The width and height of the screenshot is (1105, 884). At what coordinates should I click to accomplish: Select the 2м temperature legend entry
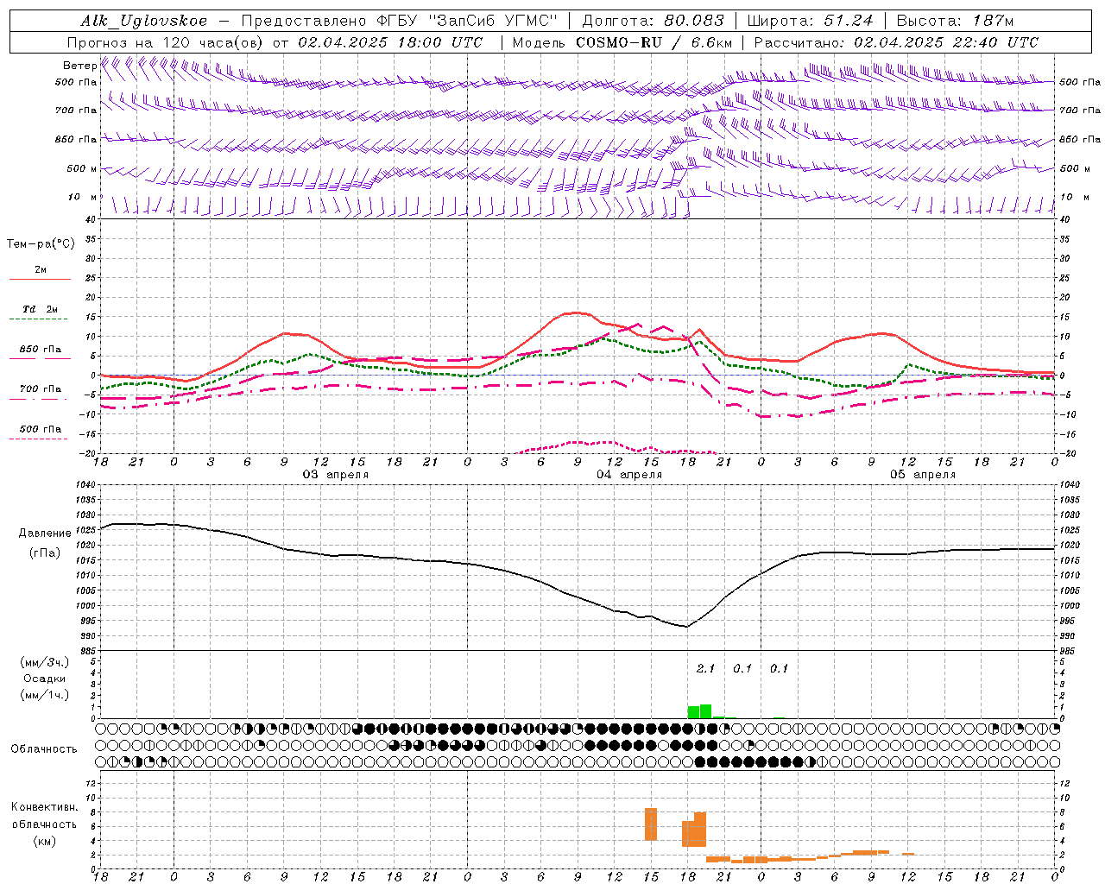tap(40, 270)
